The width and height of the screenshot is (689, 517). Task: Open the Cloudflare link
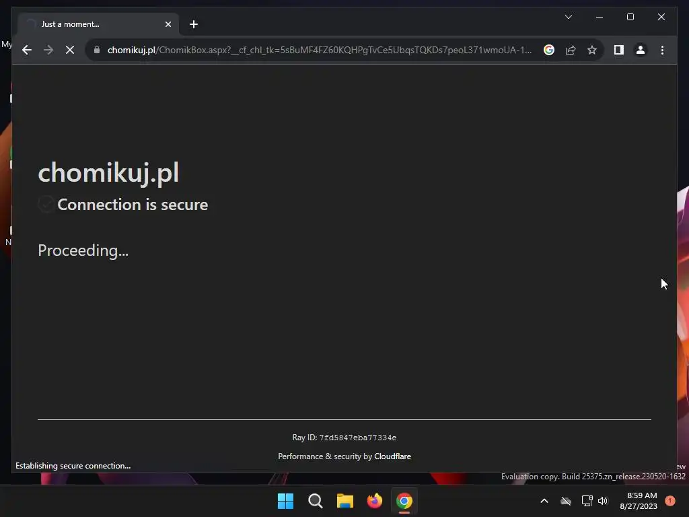(392, 456)
